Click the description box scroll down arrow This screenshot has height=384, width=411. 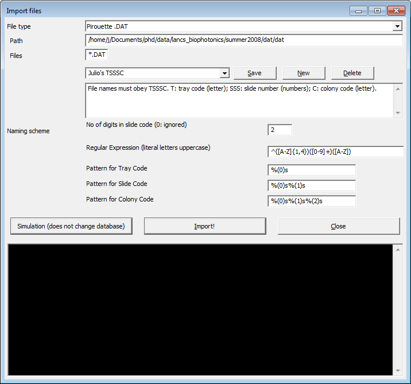pos(398,113)
